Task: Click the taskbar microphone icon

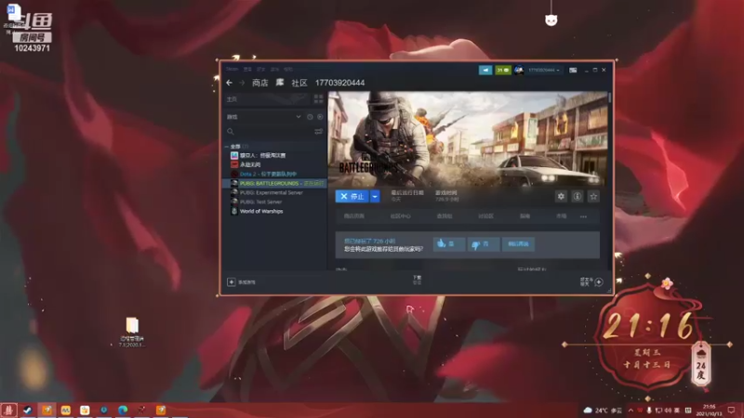Action: [x=649, y=410]
